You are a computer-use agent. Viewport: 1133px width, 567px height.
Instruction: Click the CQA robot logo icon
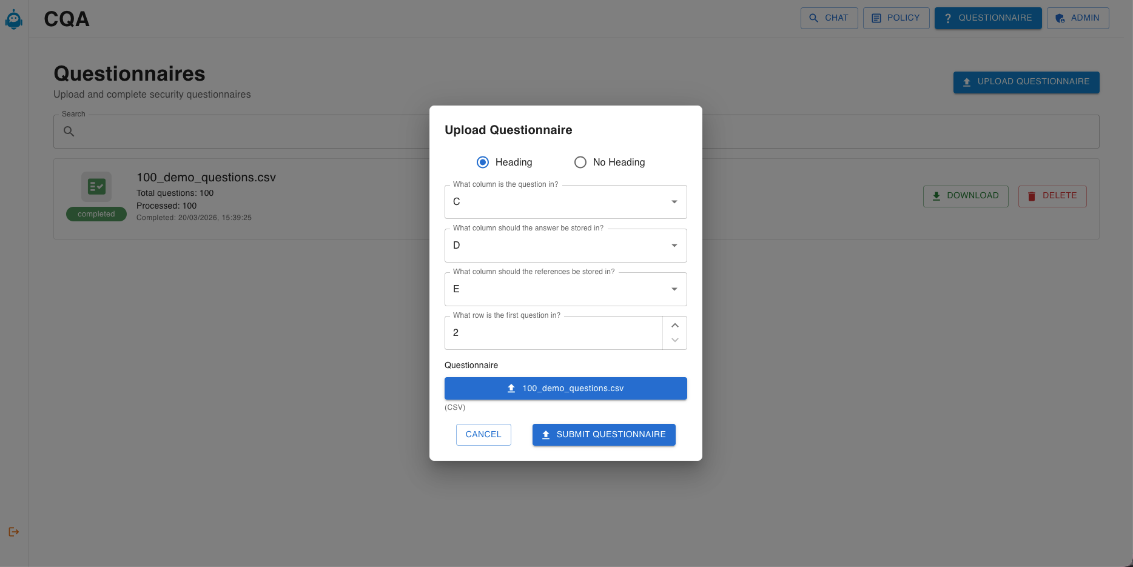(x=13, y=19)
